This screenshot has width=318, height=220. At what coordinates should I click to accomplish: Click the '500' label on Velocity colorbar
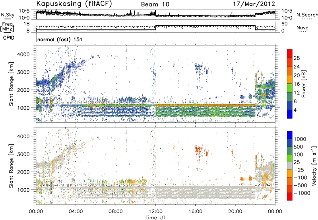point(299,147)
